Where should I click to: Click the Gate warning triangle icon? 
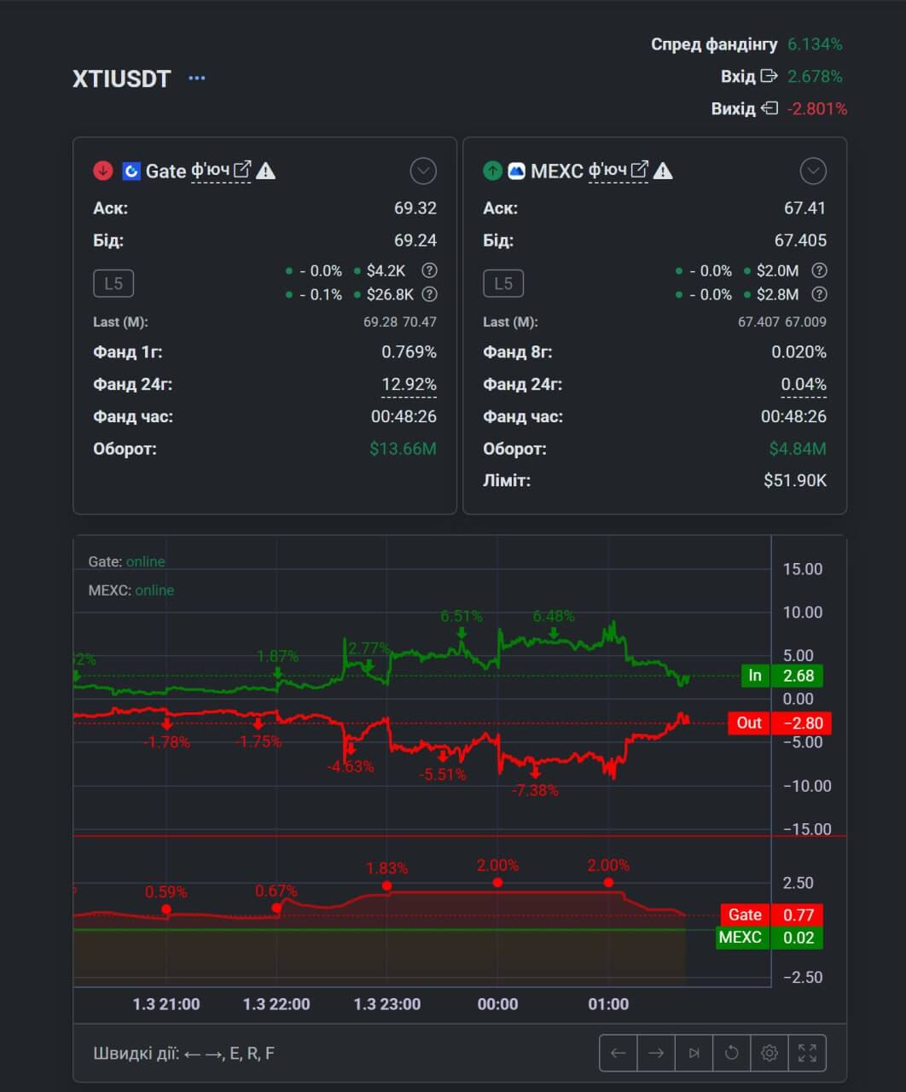click(266, 171)
